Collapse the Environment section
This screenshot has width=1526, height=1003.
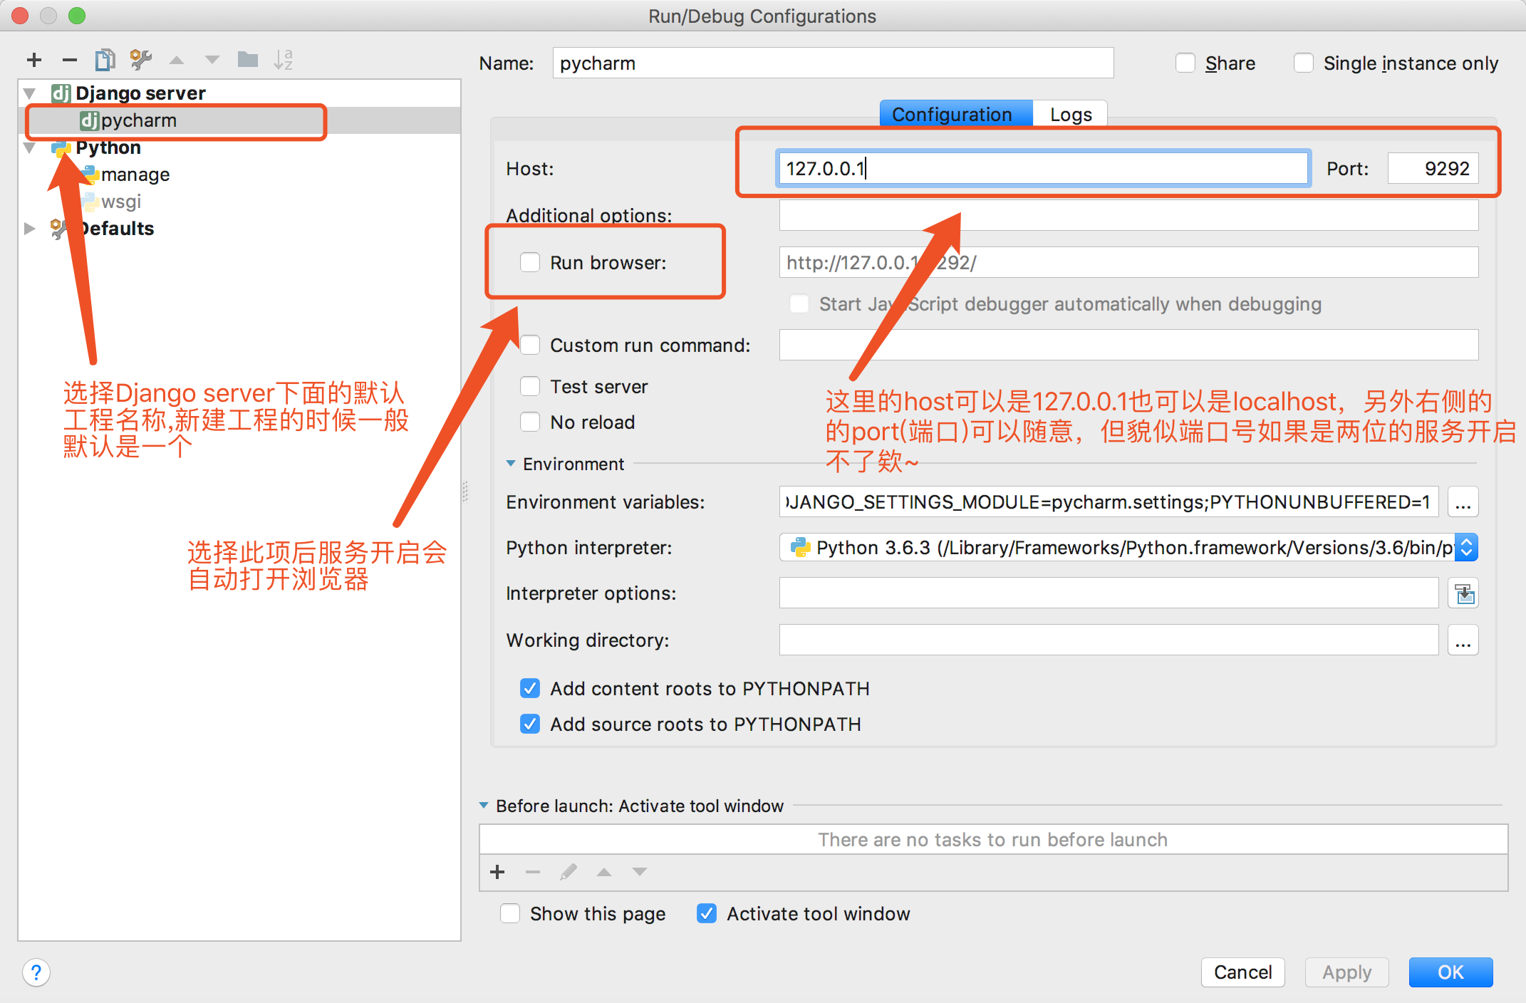[x=511, y=464]
